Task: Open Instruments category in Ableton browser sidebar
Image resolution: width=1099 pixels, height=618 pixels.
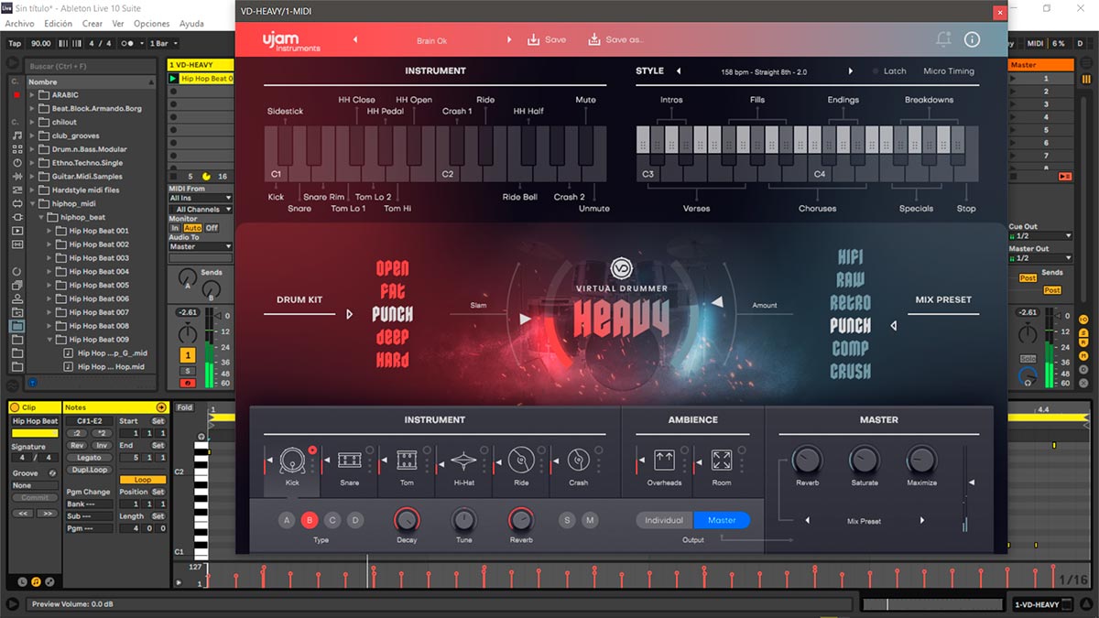Action: tap(16, 162)
